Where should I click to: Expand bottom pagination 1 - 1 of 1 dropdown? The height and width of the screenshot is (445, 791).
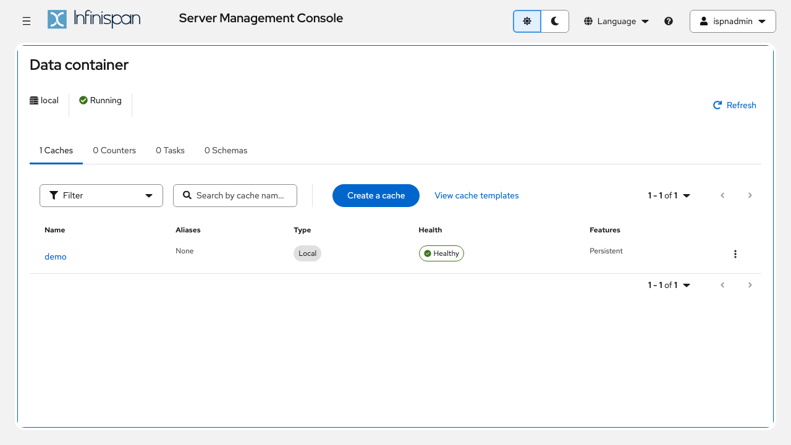669,285
